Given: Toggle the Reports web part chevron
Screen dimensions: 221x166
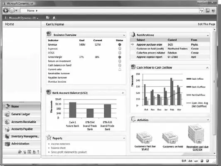Looking at the screenshot, I should (124, 138).
